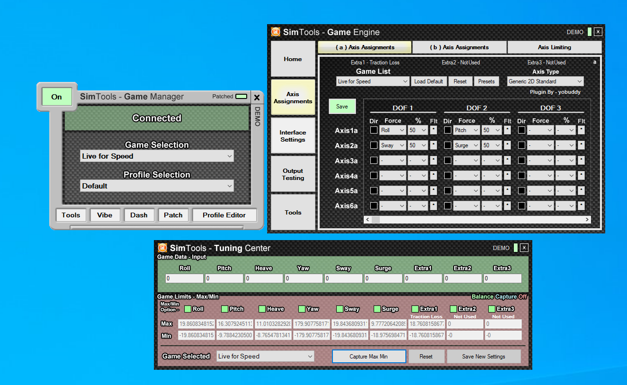627x385 pixels.
Task: Switch to (b) Axis Assignments tab
Action: [459, 47]
